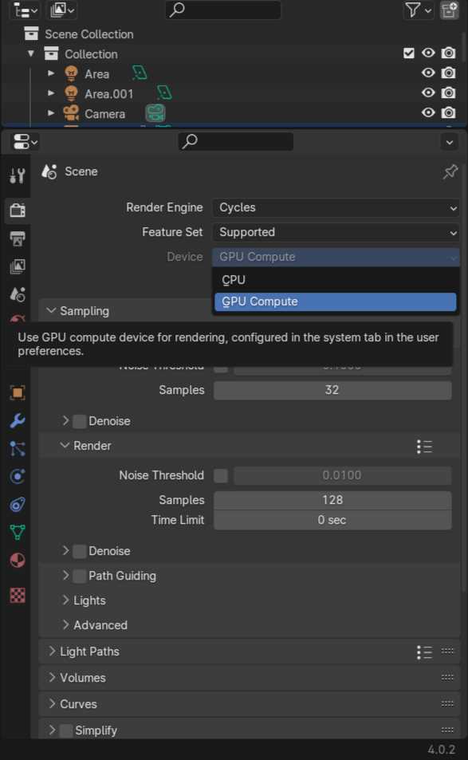Enable viewport Denoise checkbox

coord(80,421)
